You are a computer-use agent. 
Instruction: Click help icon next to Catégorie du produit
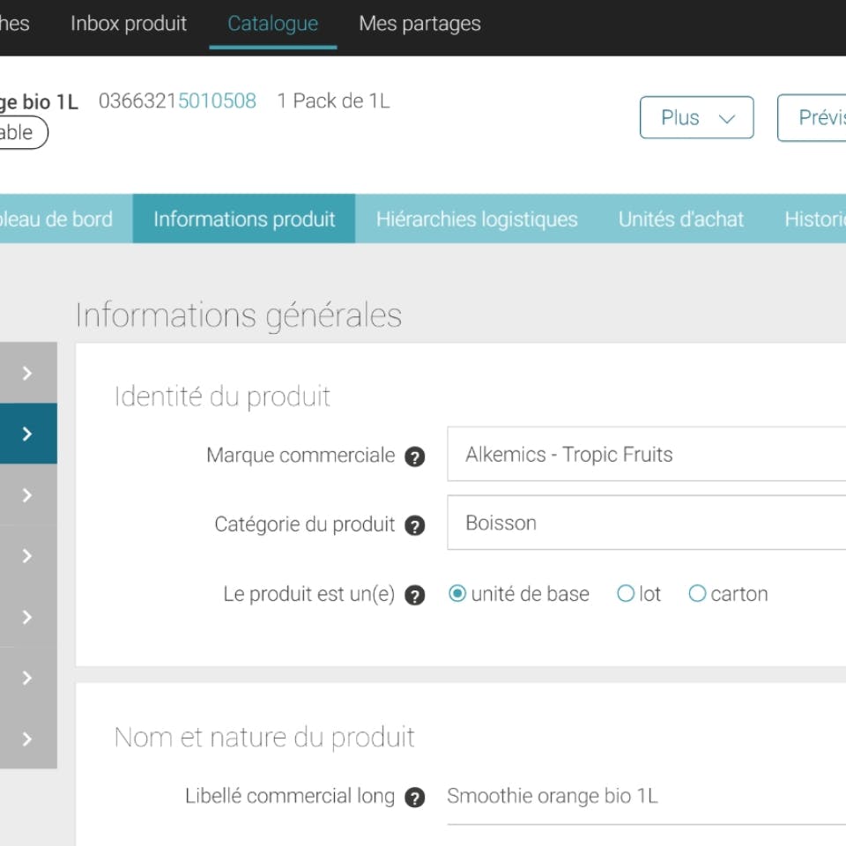(x=414, y=526)
